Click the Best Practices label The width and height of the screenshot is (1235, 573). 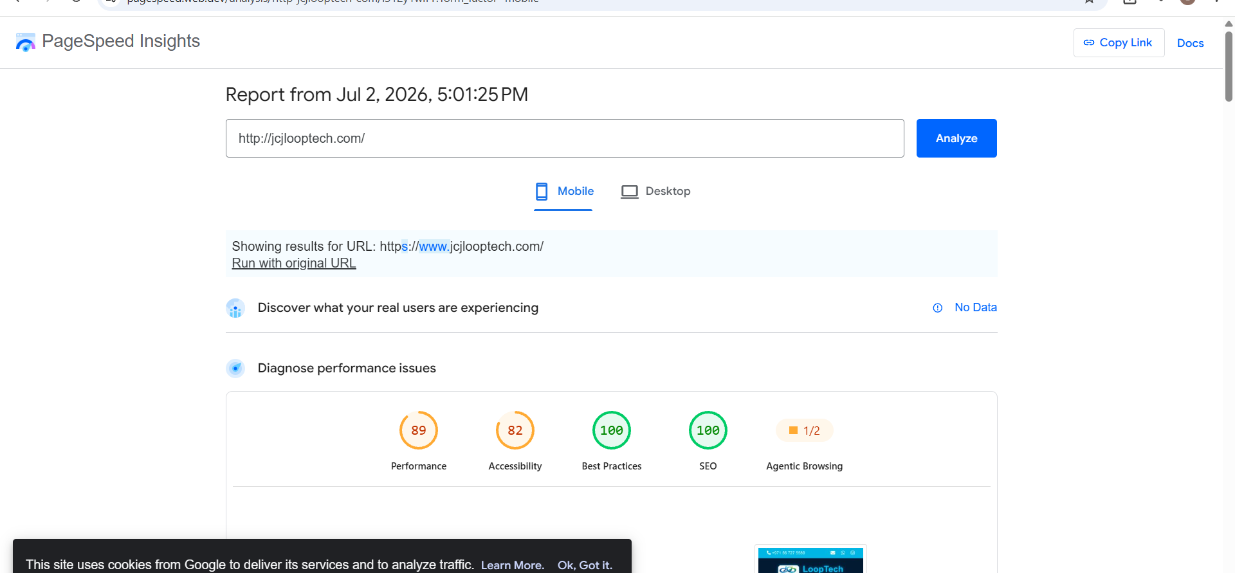point(612,466)
